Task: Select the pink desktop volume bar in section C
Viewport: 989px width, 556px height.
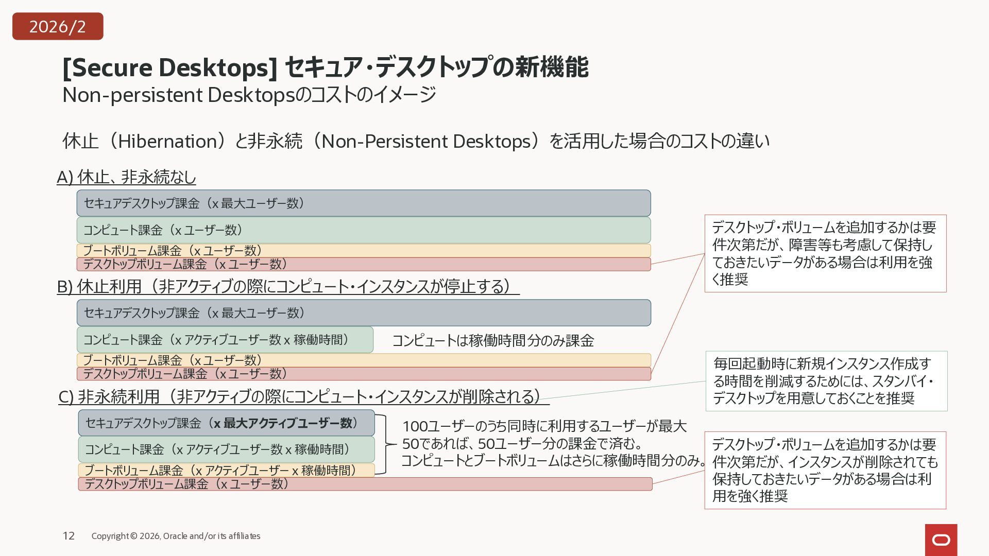Action: [x=365, y=484]
